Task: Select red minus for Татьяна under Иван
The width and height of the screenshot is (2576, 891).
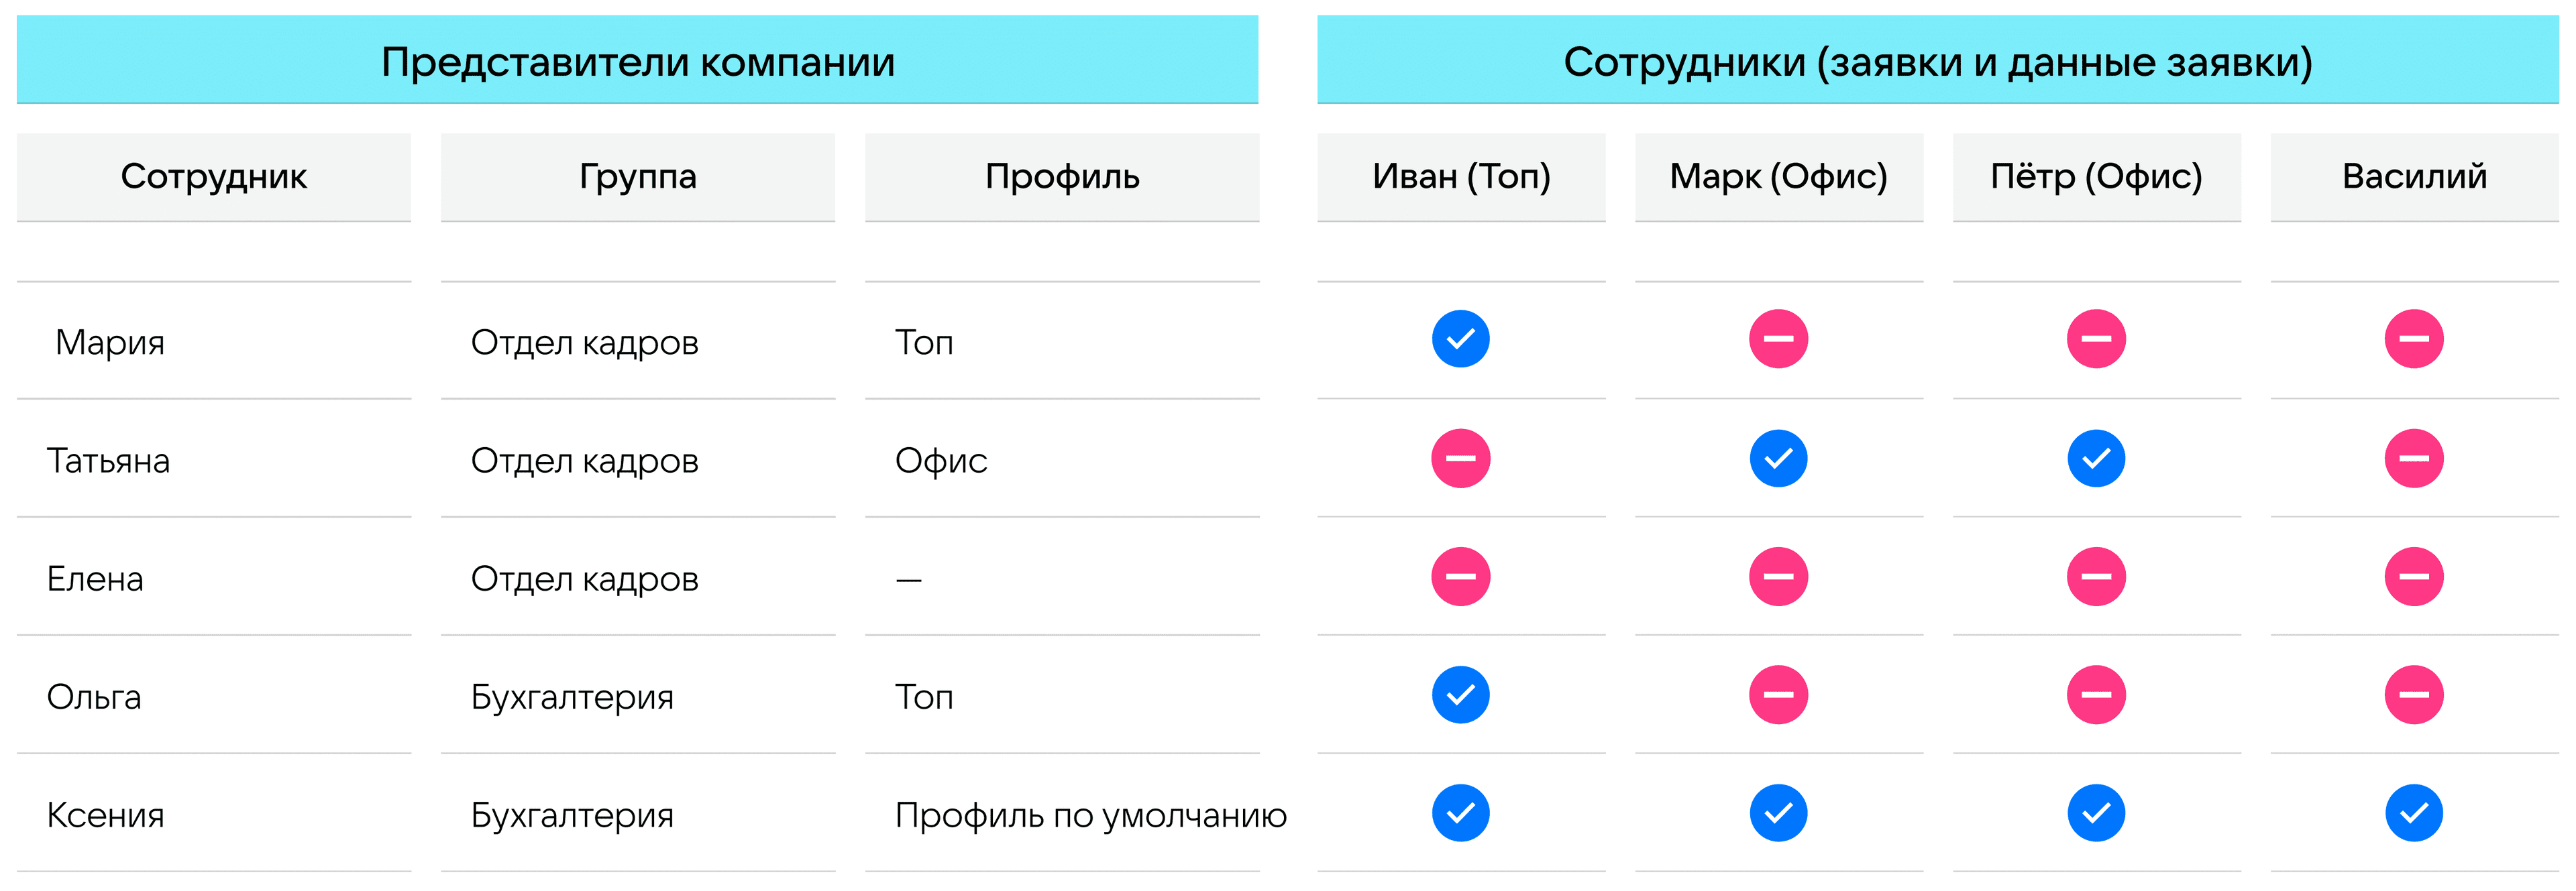Action: click(x=1460, y=459)
